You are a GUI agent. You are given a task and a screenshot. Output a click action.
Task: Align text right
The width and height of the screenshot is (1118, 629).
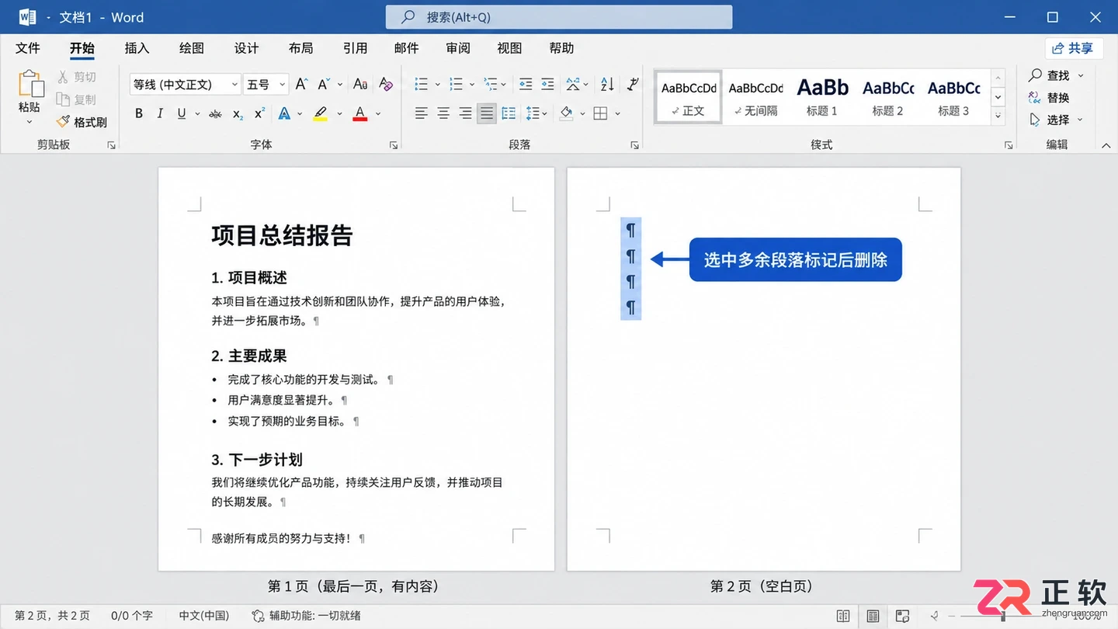pos(464,114)
